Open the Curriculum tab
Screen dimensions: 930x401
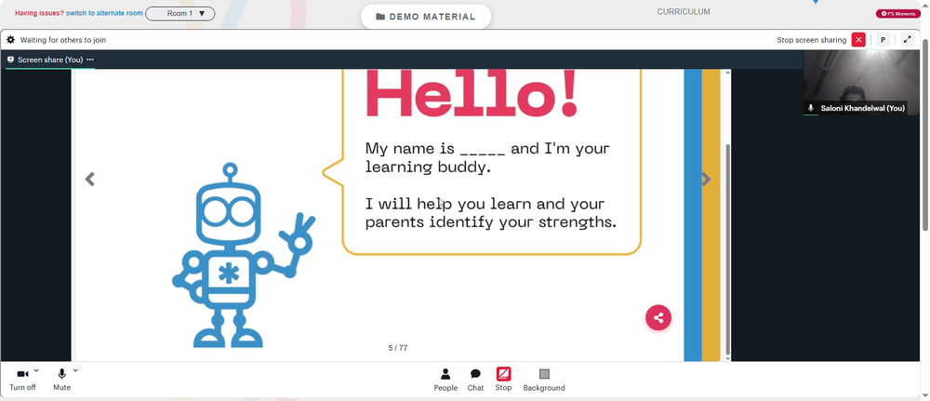click(x=684, y=12)
